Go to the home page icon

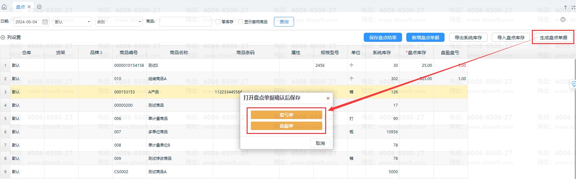pos(4,7)
